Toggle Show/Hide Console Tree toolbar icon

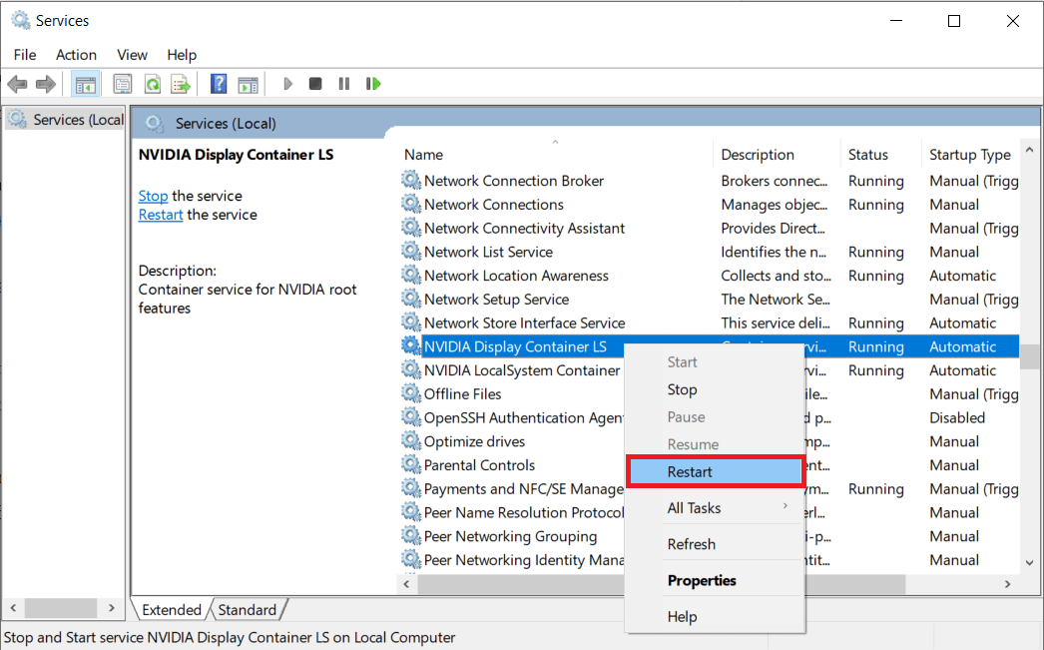coord(85,84)
